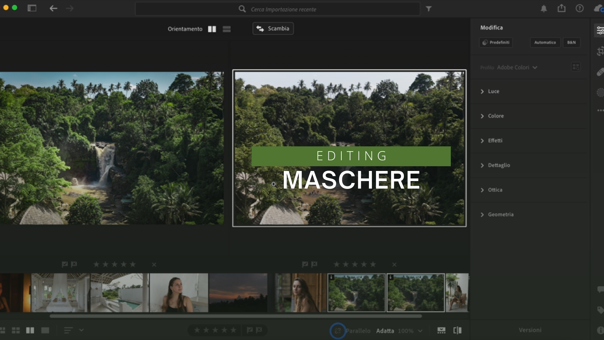Click the Automatico button

click(545, 42)
